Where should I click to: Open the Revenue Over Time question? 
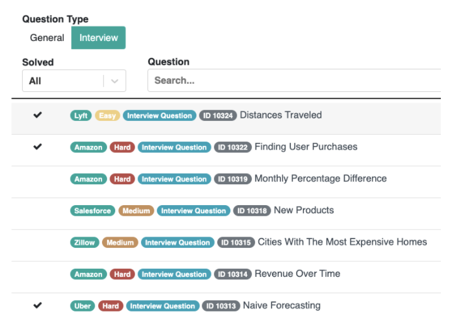(x=297, y=274)
